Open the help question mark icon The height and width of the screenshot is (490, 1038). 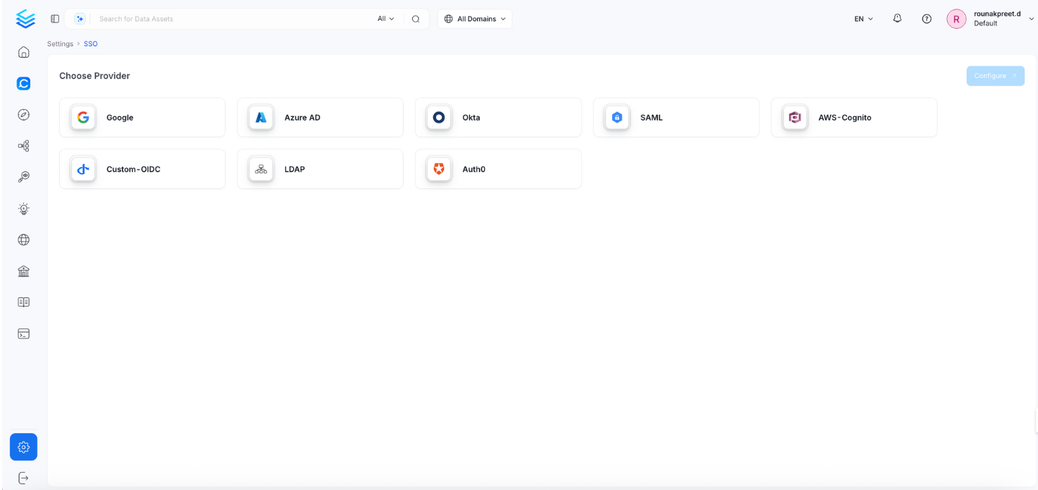(x=927, y=19)
